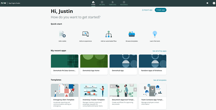Click the 'Random Apps of Kindness' title text

pyautogui.click(x=152, y=70)
